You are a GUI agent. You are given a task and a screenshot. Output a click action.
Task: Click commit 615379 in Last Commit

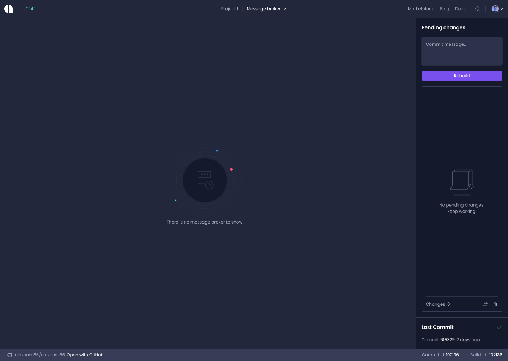447,339
